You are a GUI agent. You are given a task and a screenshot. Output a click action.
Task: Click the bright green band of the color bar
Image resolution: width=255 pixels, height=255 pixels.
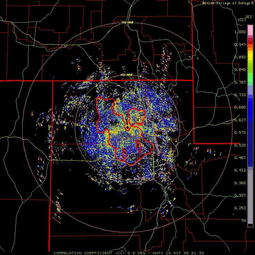pyautogui.click(x=250, y=77)
